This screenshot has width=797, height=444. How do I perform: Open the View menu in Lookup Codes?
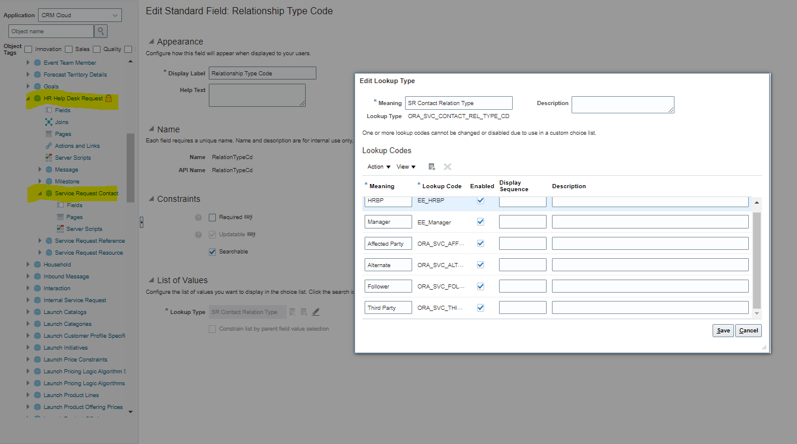406,167
